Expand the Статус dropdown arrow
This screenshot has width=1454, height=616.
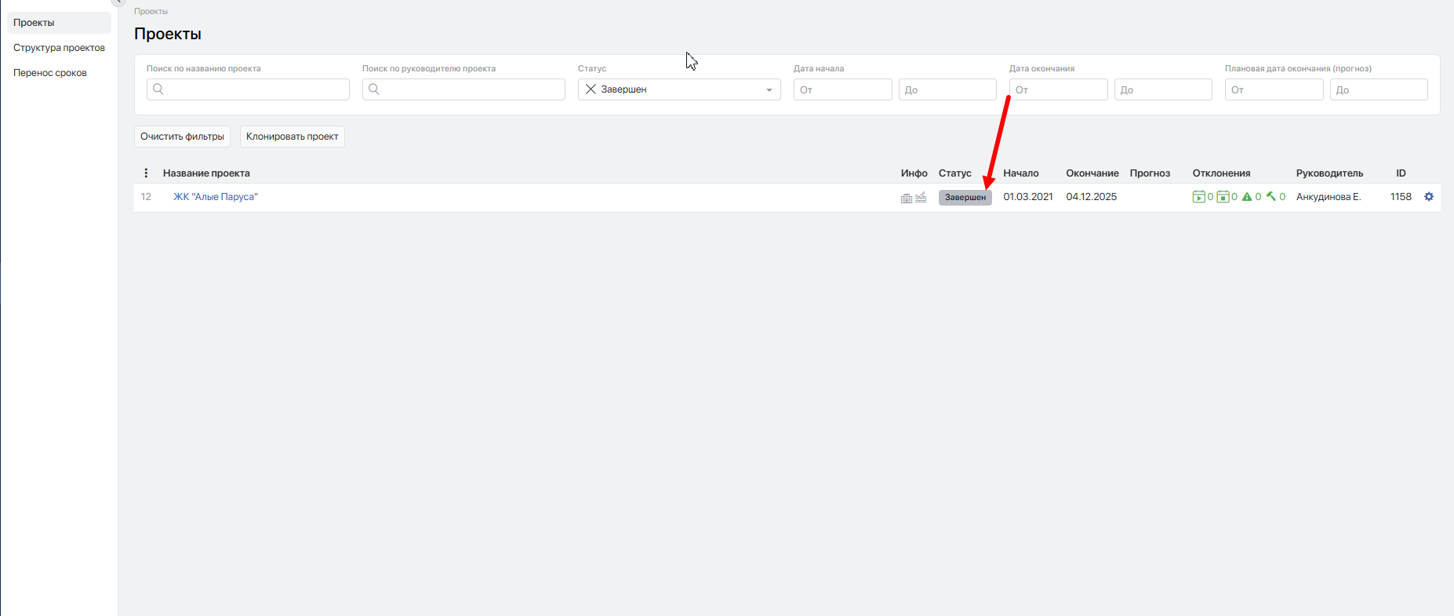click(769, 90)
